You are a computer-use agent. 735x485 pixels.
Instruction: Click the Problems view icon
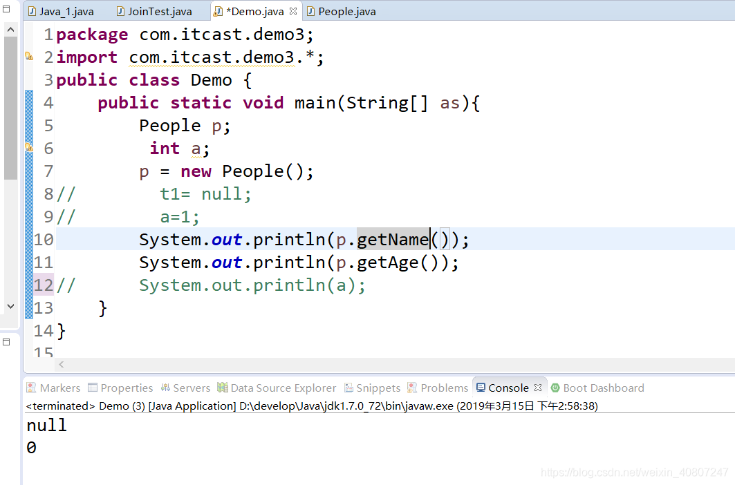tap(411, 388)
